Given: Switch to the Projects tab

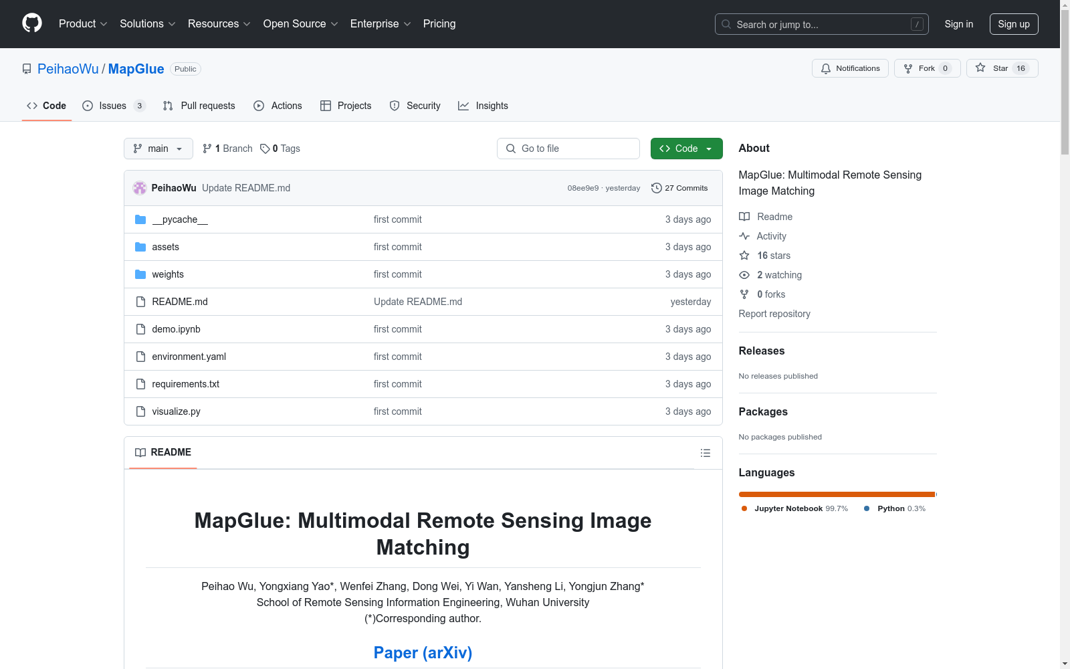Looking at the screenshot, I should pos(346,106).
